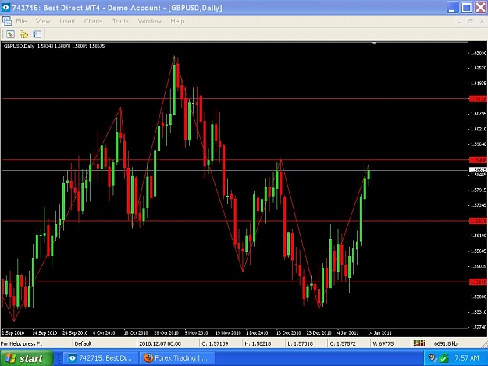The width and height of the screenshot is (488, 366).
Task: Select the red 1.6136 horizontal line price label
Action: (478, 99)
